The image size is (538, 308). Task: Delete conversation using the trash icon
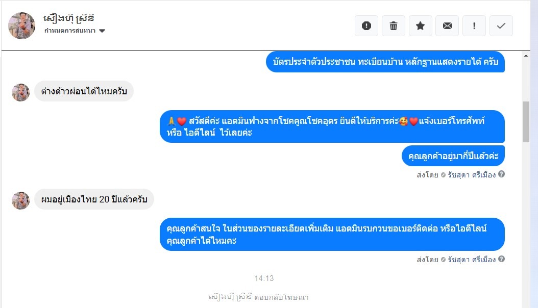tap(393, 25)
